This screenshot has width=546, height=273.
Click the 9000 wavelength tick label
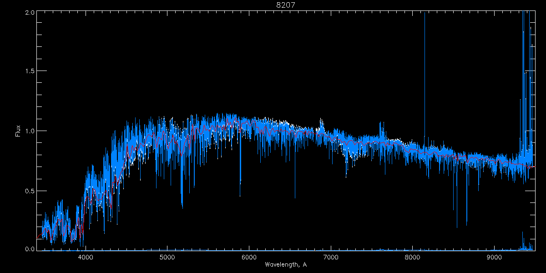click(494, 257)
